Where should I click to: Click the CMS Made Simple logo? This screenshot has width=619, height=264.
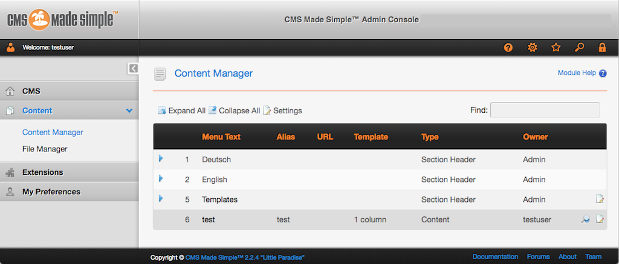(x=63, y=19)
